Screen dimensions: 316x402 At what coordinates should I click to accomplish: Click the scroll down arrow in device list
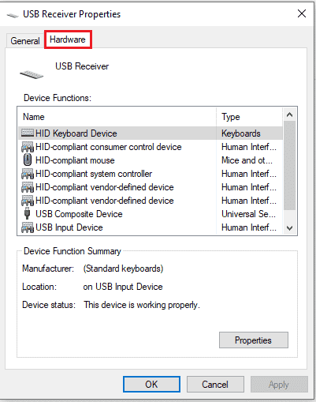(289, 227)
